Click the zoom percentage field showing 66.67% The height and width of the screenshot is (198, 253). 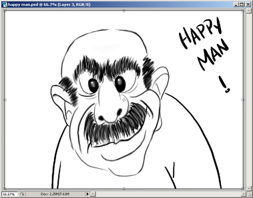coord(9,194)
